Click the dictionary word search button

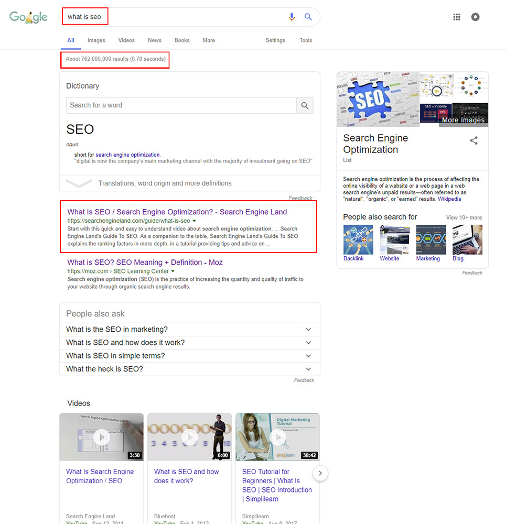click(305, 106)
